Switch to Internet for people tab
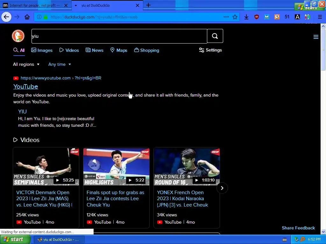 (34, 5)
